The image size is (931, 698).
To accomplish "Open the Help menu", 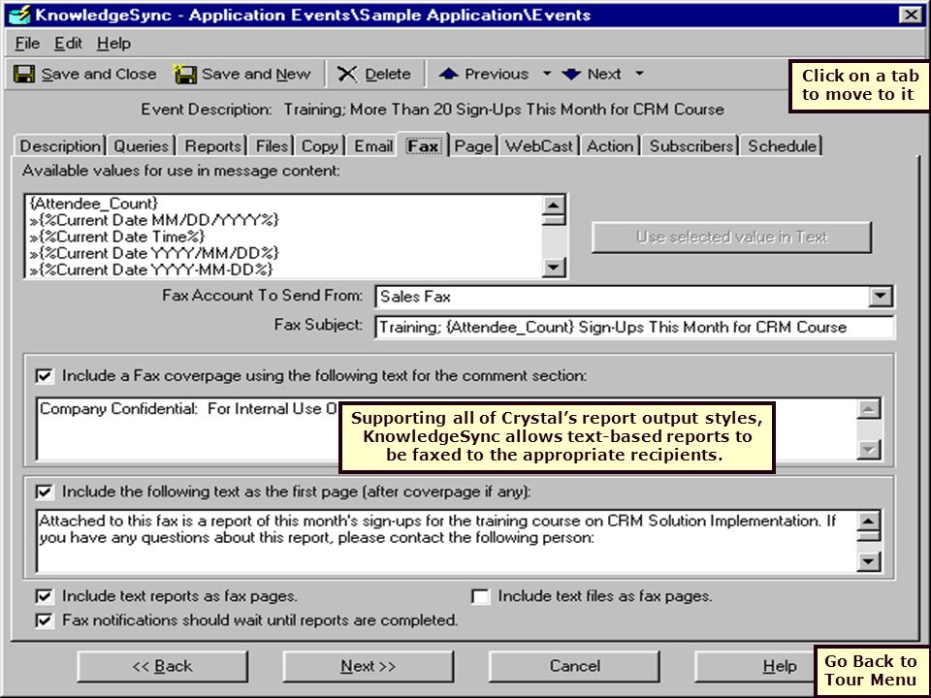I will coord(114,44).
